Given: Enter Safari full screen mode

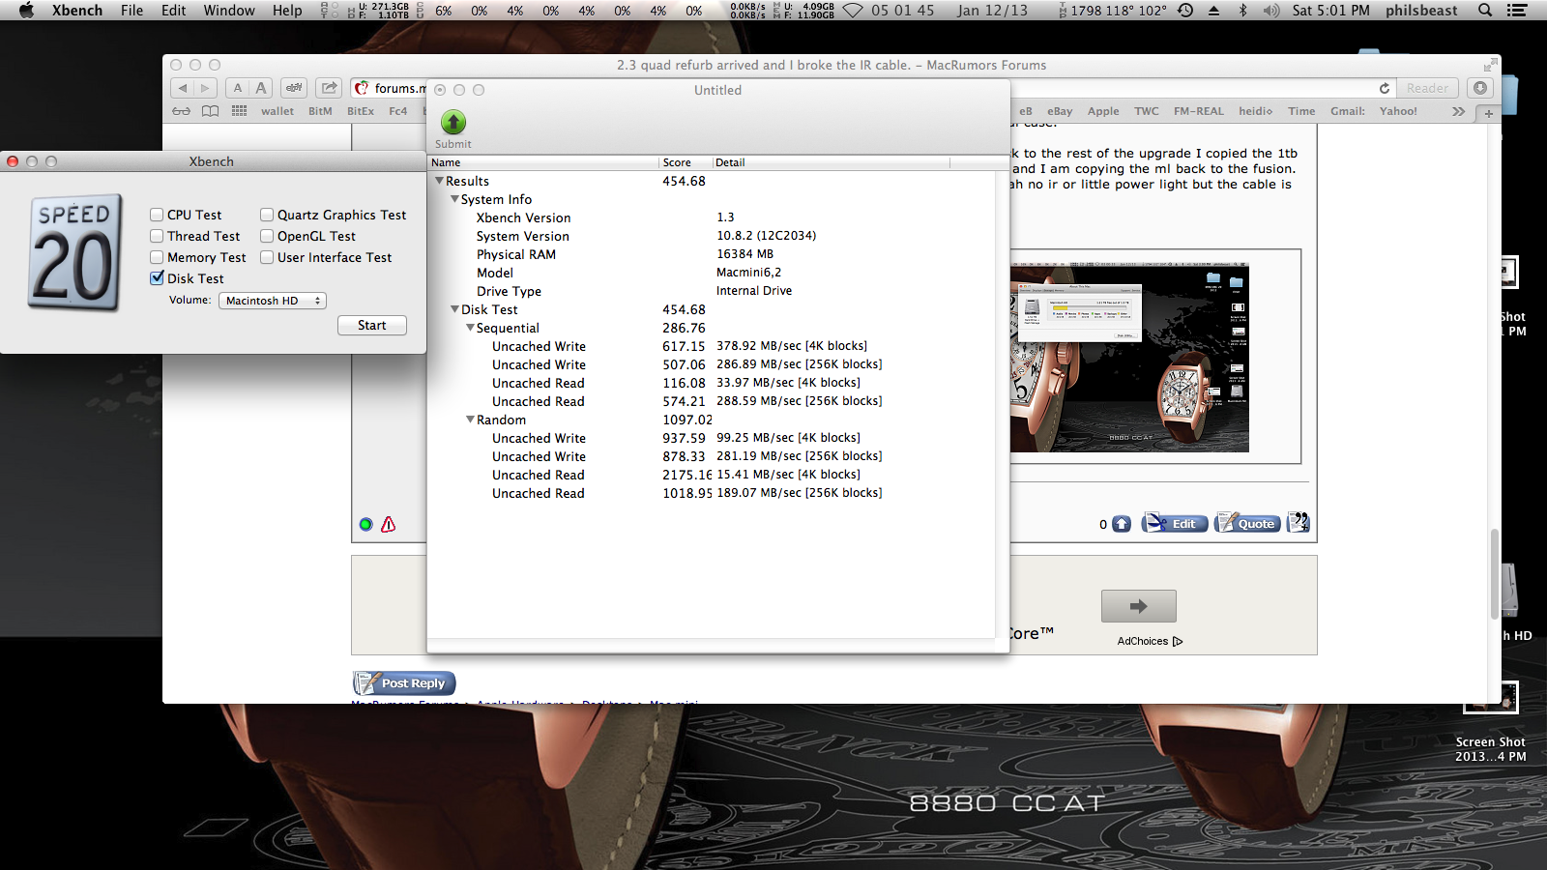Looking at the screenshot, I should point(1489,65).
